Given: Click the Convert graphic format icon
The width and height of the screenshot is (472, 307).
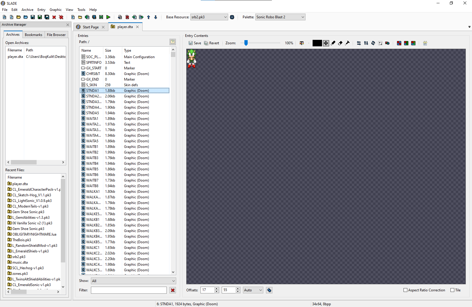Looking at the screenshot, I should click(387, 43).
